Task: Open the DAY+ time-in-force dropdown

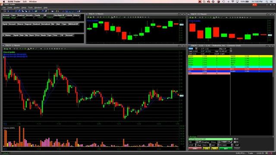Action: coord(207,145)
